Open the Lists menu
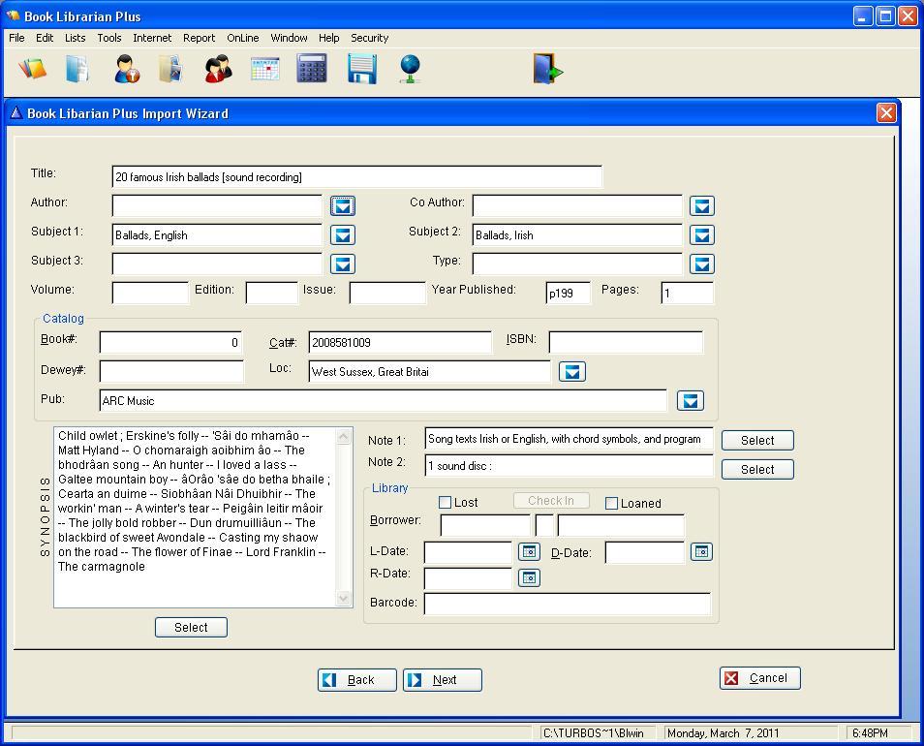The height and width of the screenshot is (746, 924). coord(75,38)
